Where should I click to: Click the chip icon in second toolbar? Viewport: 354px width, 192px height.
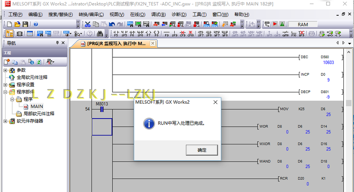coord(20,34)
